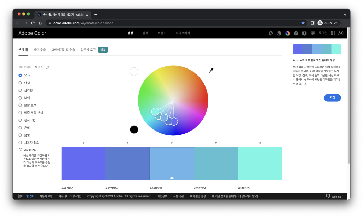
Task: Click the palette preview strip above description
Action: (x=317, y=49)
